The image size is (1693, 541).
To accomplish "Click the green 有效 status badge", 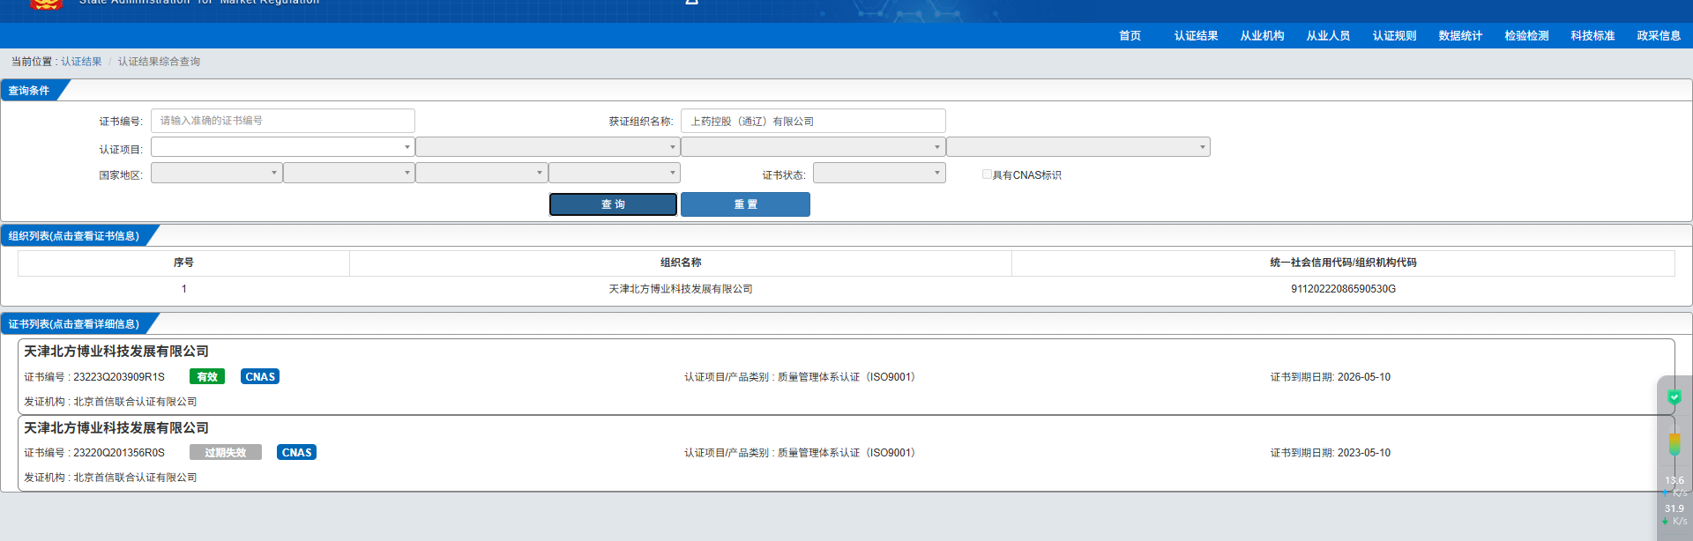I will coord(207,376).
